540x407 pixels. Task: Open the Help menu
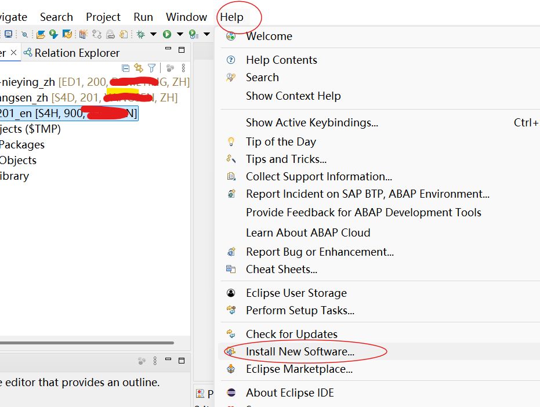point(231,17)
